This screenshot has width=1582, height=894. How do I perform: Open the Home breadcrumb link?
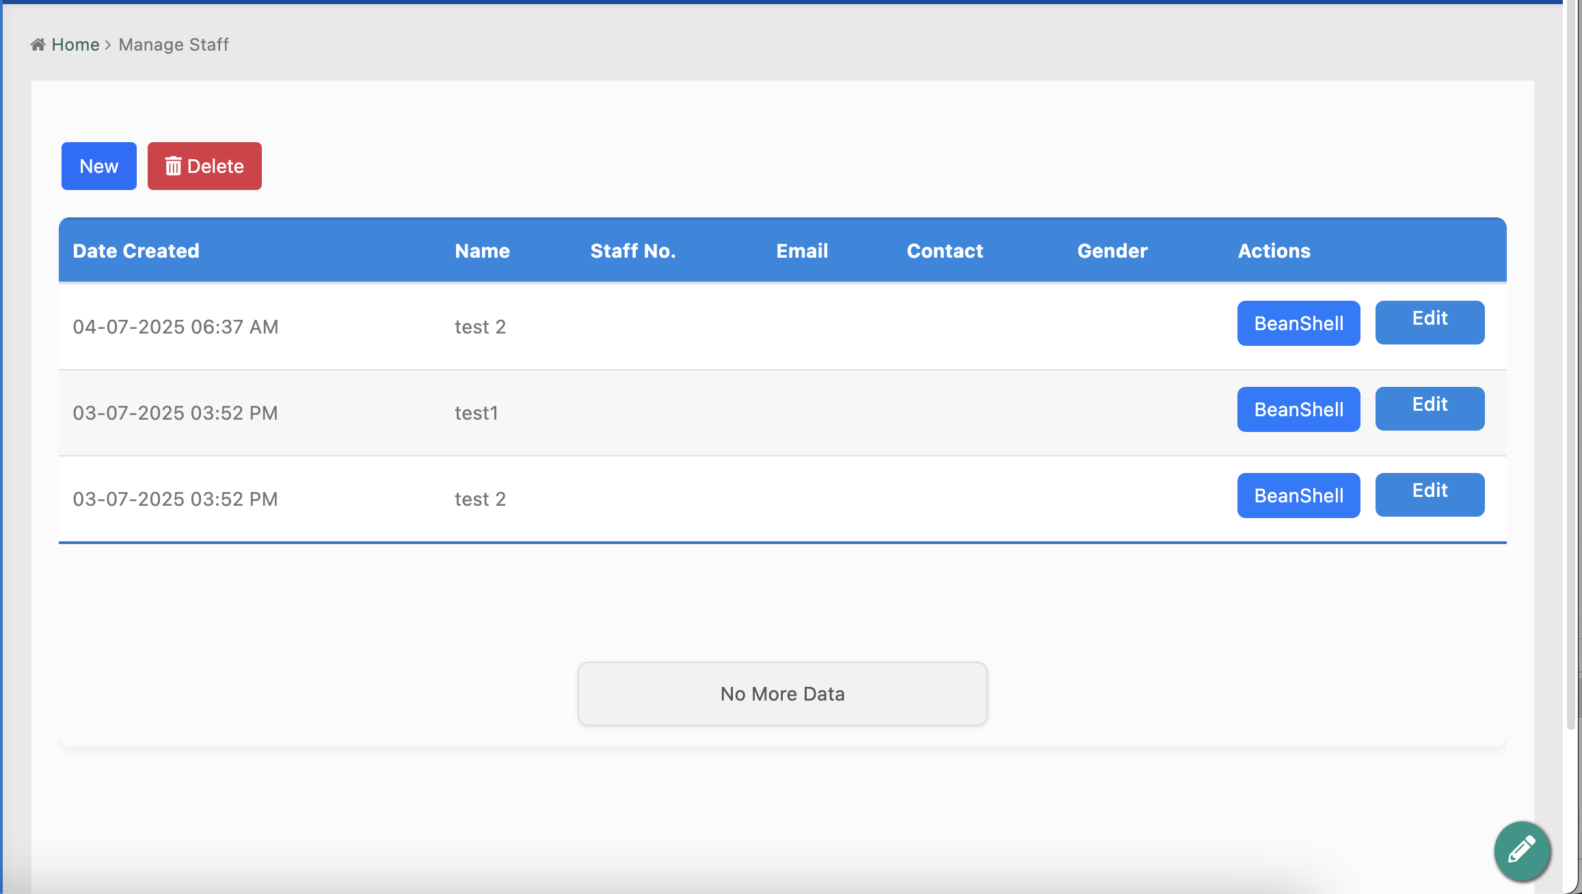(75, 44)
